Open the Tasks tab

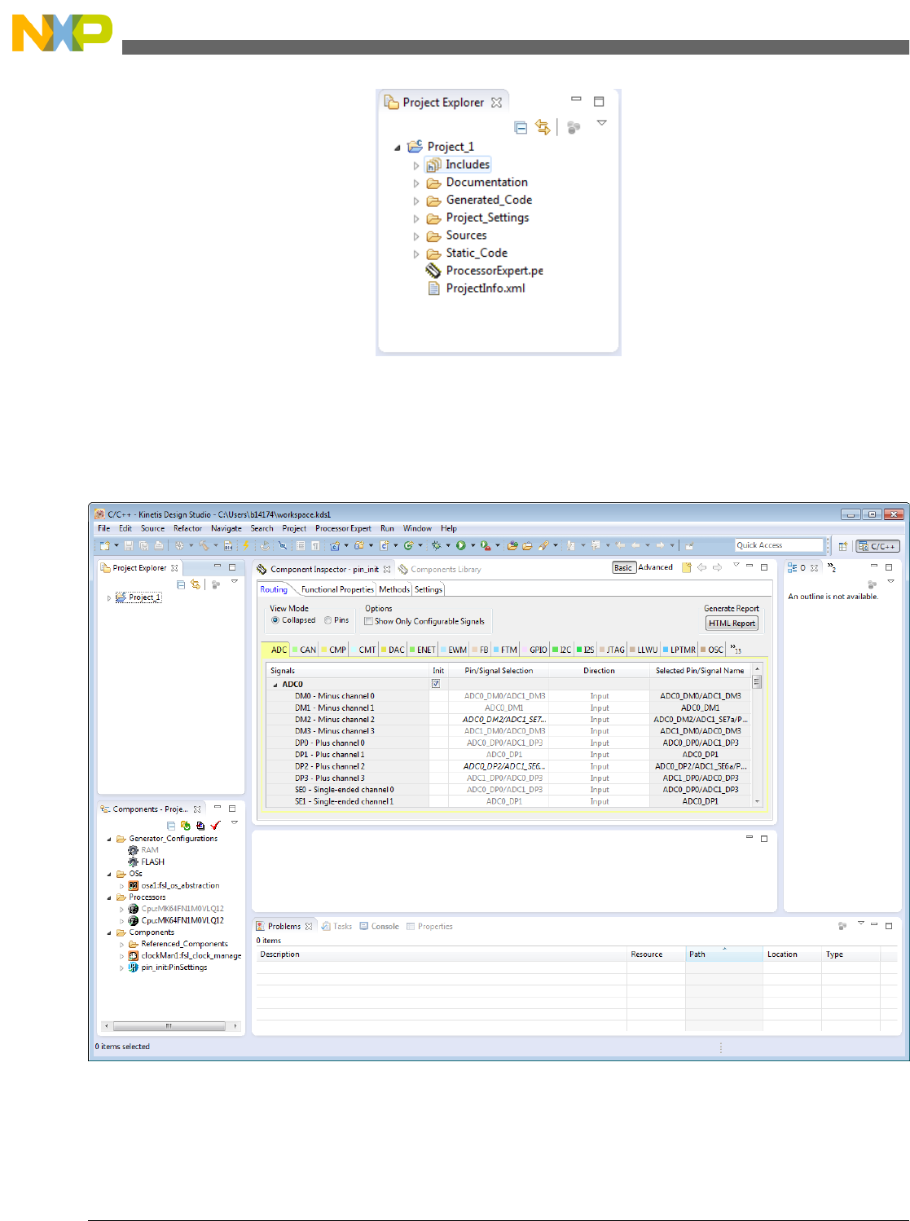coord(336,926)
